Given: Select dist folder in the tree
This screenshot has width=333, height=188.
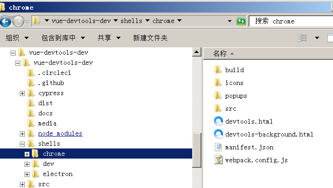Looking at the screenshot, I should (x=45, y=103).
